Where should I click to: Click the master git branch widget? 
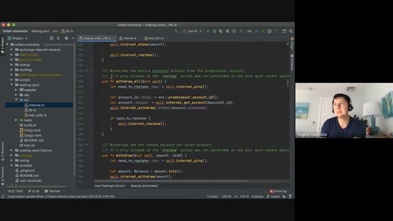pyautogui.click(x=273, y=196)
